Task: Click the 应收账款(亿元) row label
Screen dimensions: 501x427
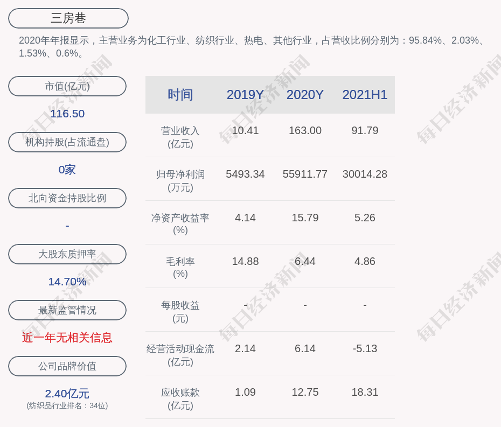Action: point(180,399)
